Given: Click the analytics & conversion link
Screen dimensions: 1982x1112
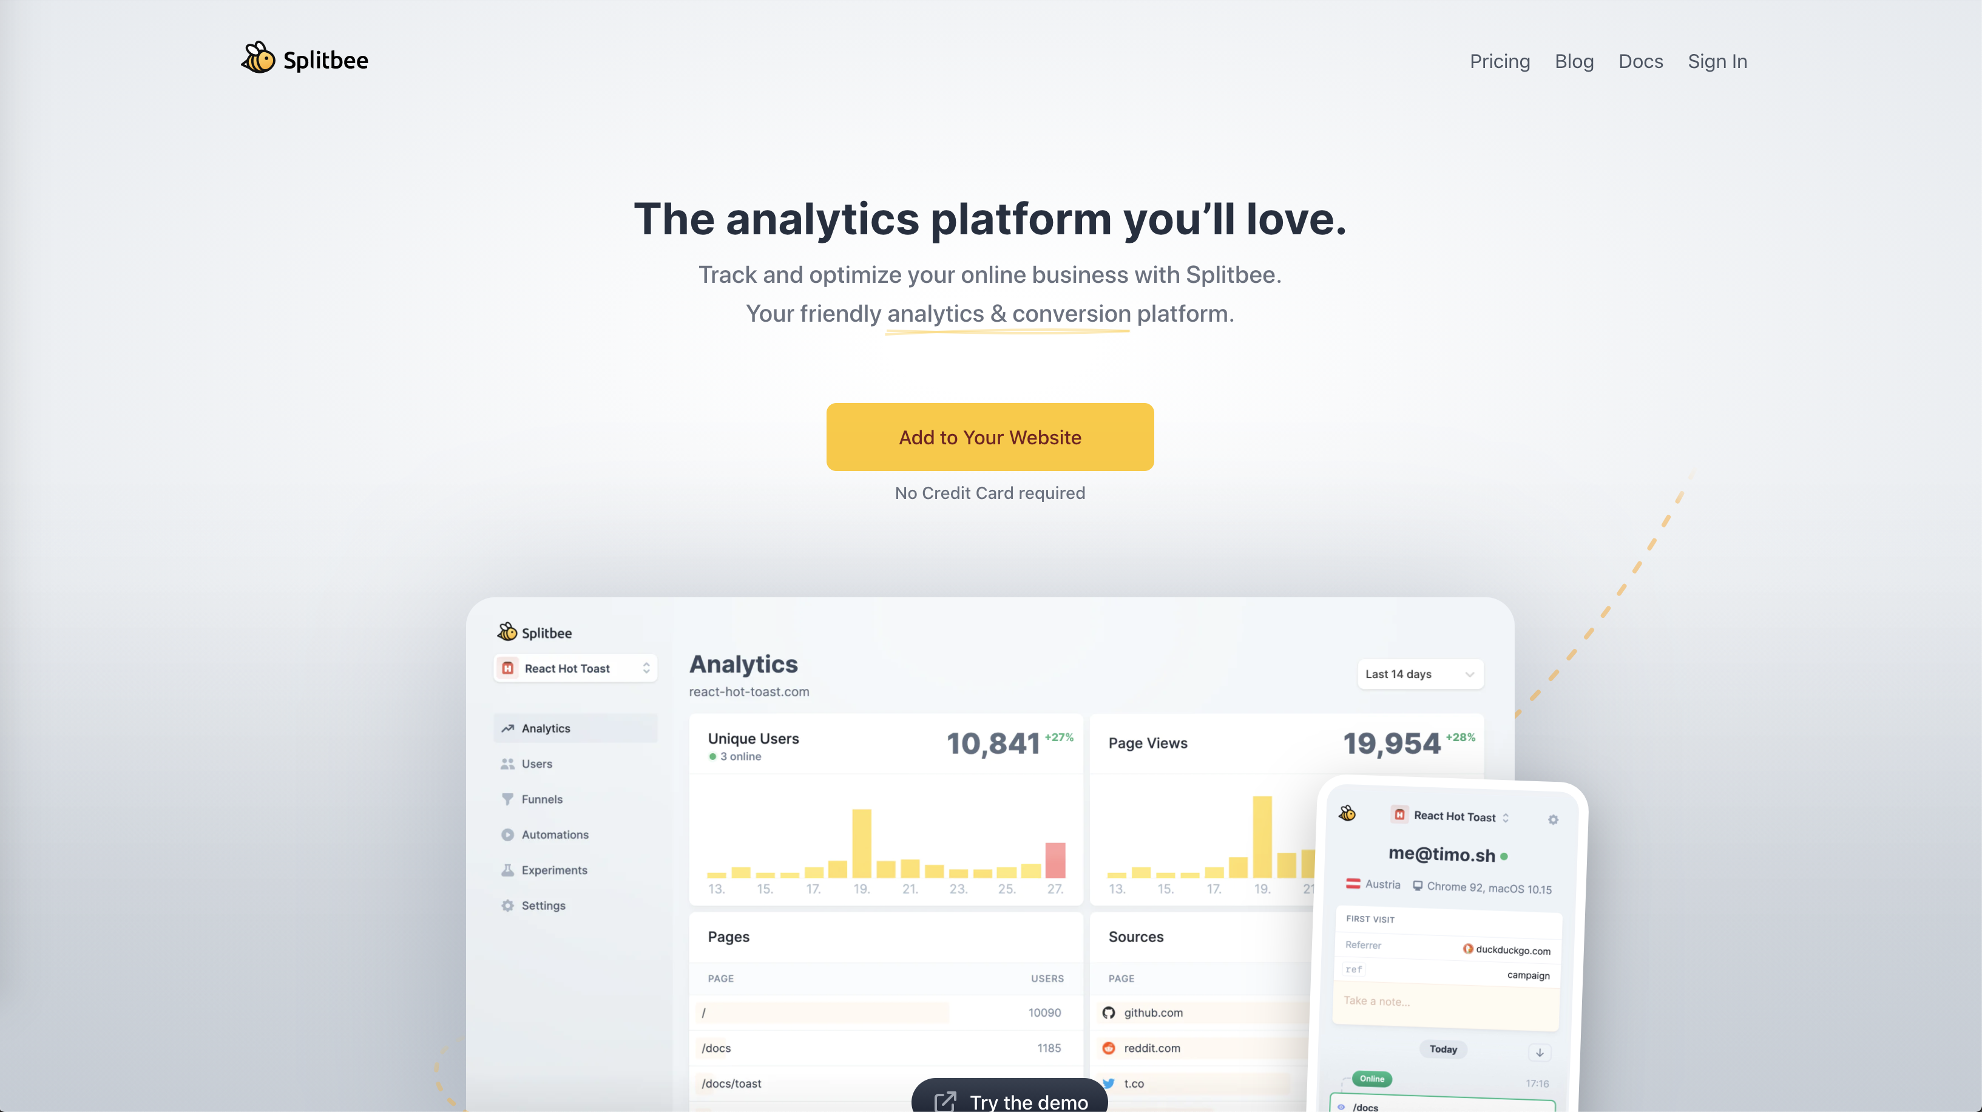Looking at the screenshot, I should coord(1007,313).
